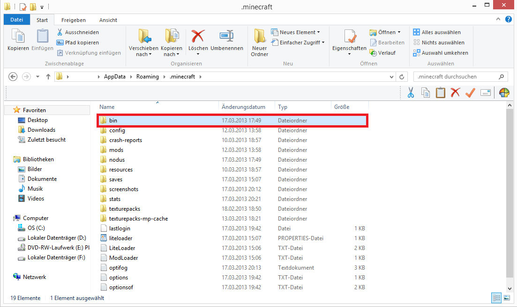517x307 pixels.
Task: Switch to details view icon
Action: tap(496, 298)
